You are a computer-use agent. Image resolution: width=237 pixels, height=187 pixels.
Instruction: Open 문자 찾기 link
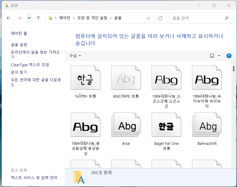click(19, 72)
